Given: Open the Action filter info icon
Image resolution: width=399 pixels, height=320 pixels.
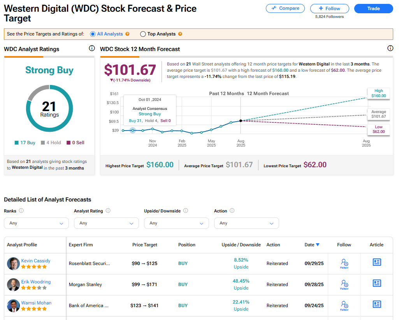Looking at the screenshot, I should 232,210.
